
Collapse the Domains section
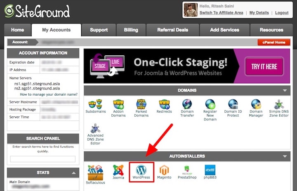point(285,91)
